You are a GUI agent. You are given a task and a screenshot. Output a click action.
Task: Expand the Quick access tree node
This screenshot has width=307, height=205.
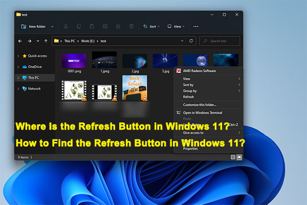(18, 56)
